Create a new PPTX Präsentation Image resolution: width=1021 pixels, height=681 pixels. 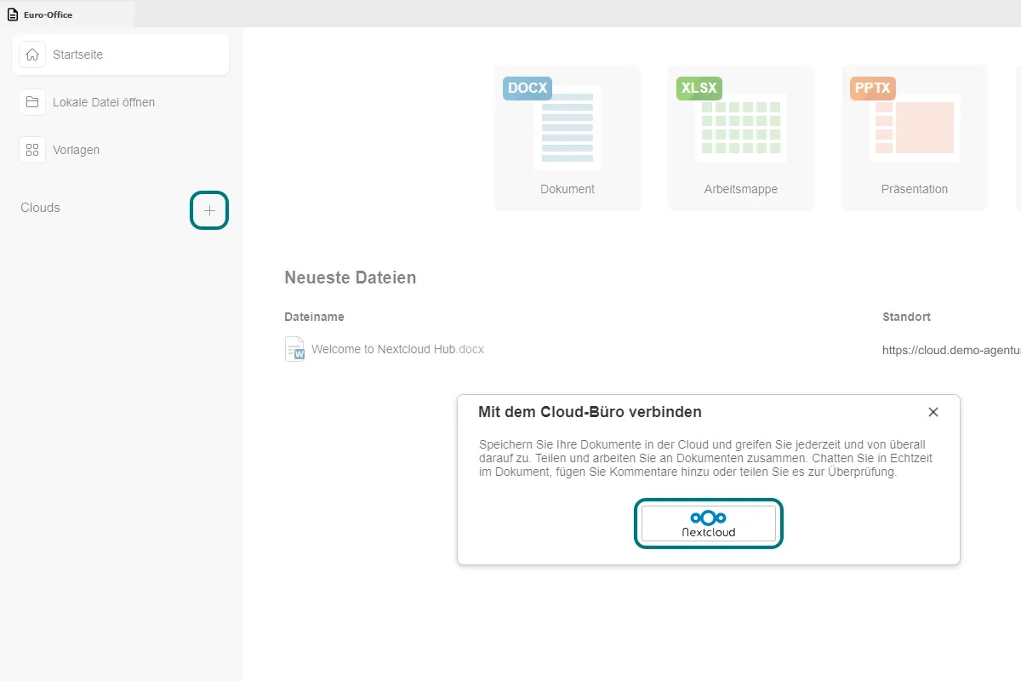coord(915,138)
